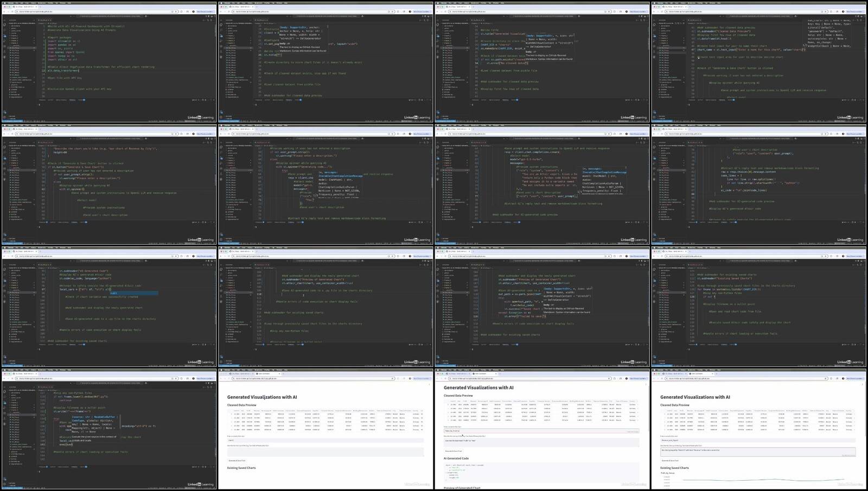Click 'import streamlit as st' line in first frame
Viewport: 868px width, 491px height.
pos(63,41)
